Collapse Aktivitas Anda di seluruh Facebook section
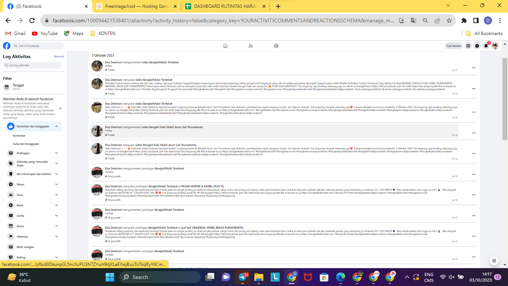The image size is (508, 286). [x=61, y=108]
